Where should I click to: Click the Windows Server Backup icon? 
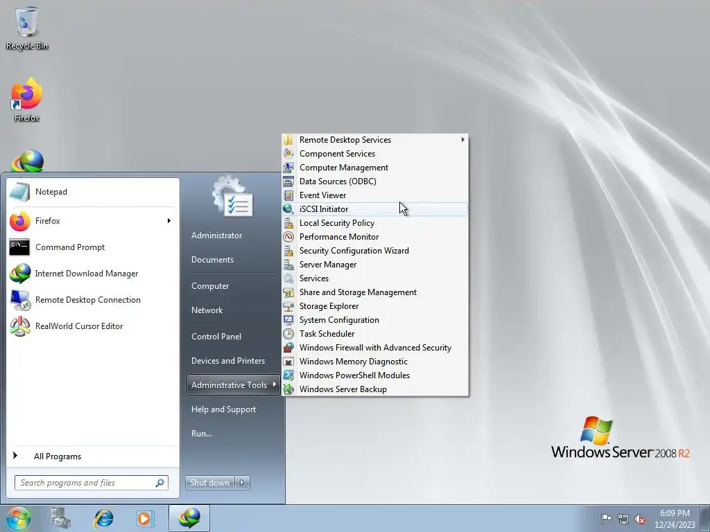tap(288, 389)
